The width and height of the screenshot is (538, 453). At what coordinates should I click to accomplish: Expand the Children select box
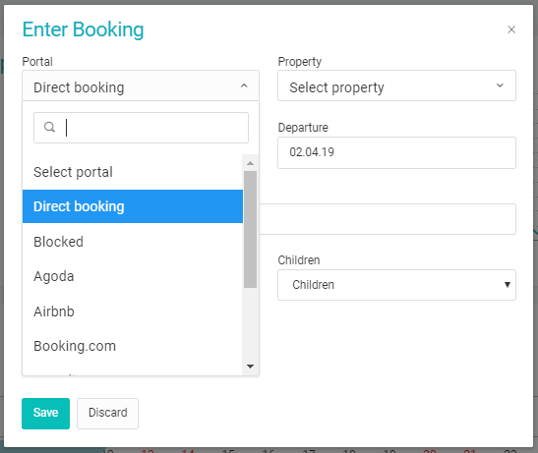pos(396,285)
